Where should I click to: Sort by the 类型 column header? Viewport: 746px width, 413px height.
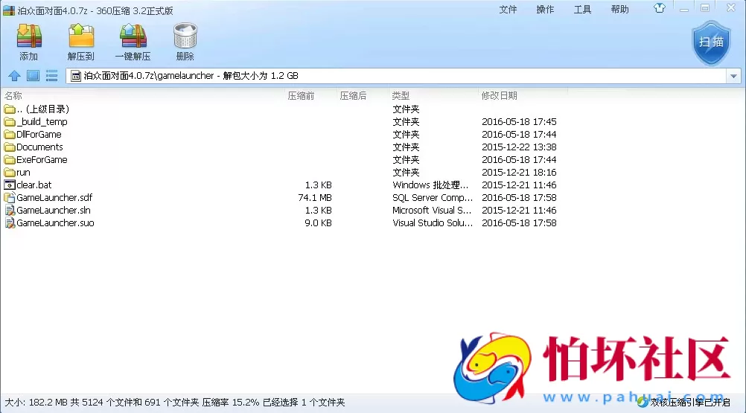click(x=401, y=95)
